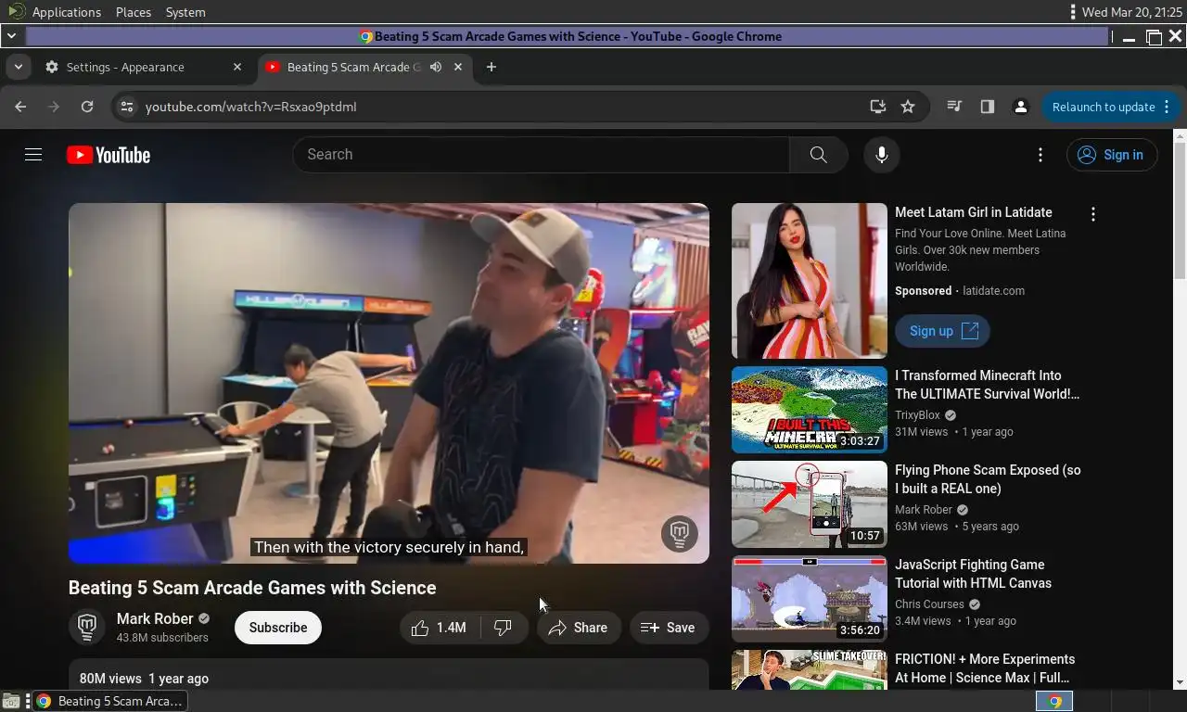The width and height of the screenshot is (1187, 712).
Task: Go to YouTube home via logo
Action: point(108,155)
